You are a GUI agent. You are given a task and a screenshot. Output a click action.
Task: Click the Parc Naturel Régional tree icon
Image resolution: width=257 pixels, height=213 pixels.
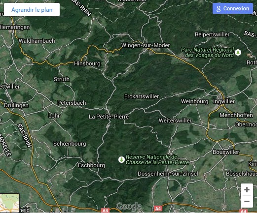[x=238, y=53]
